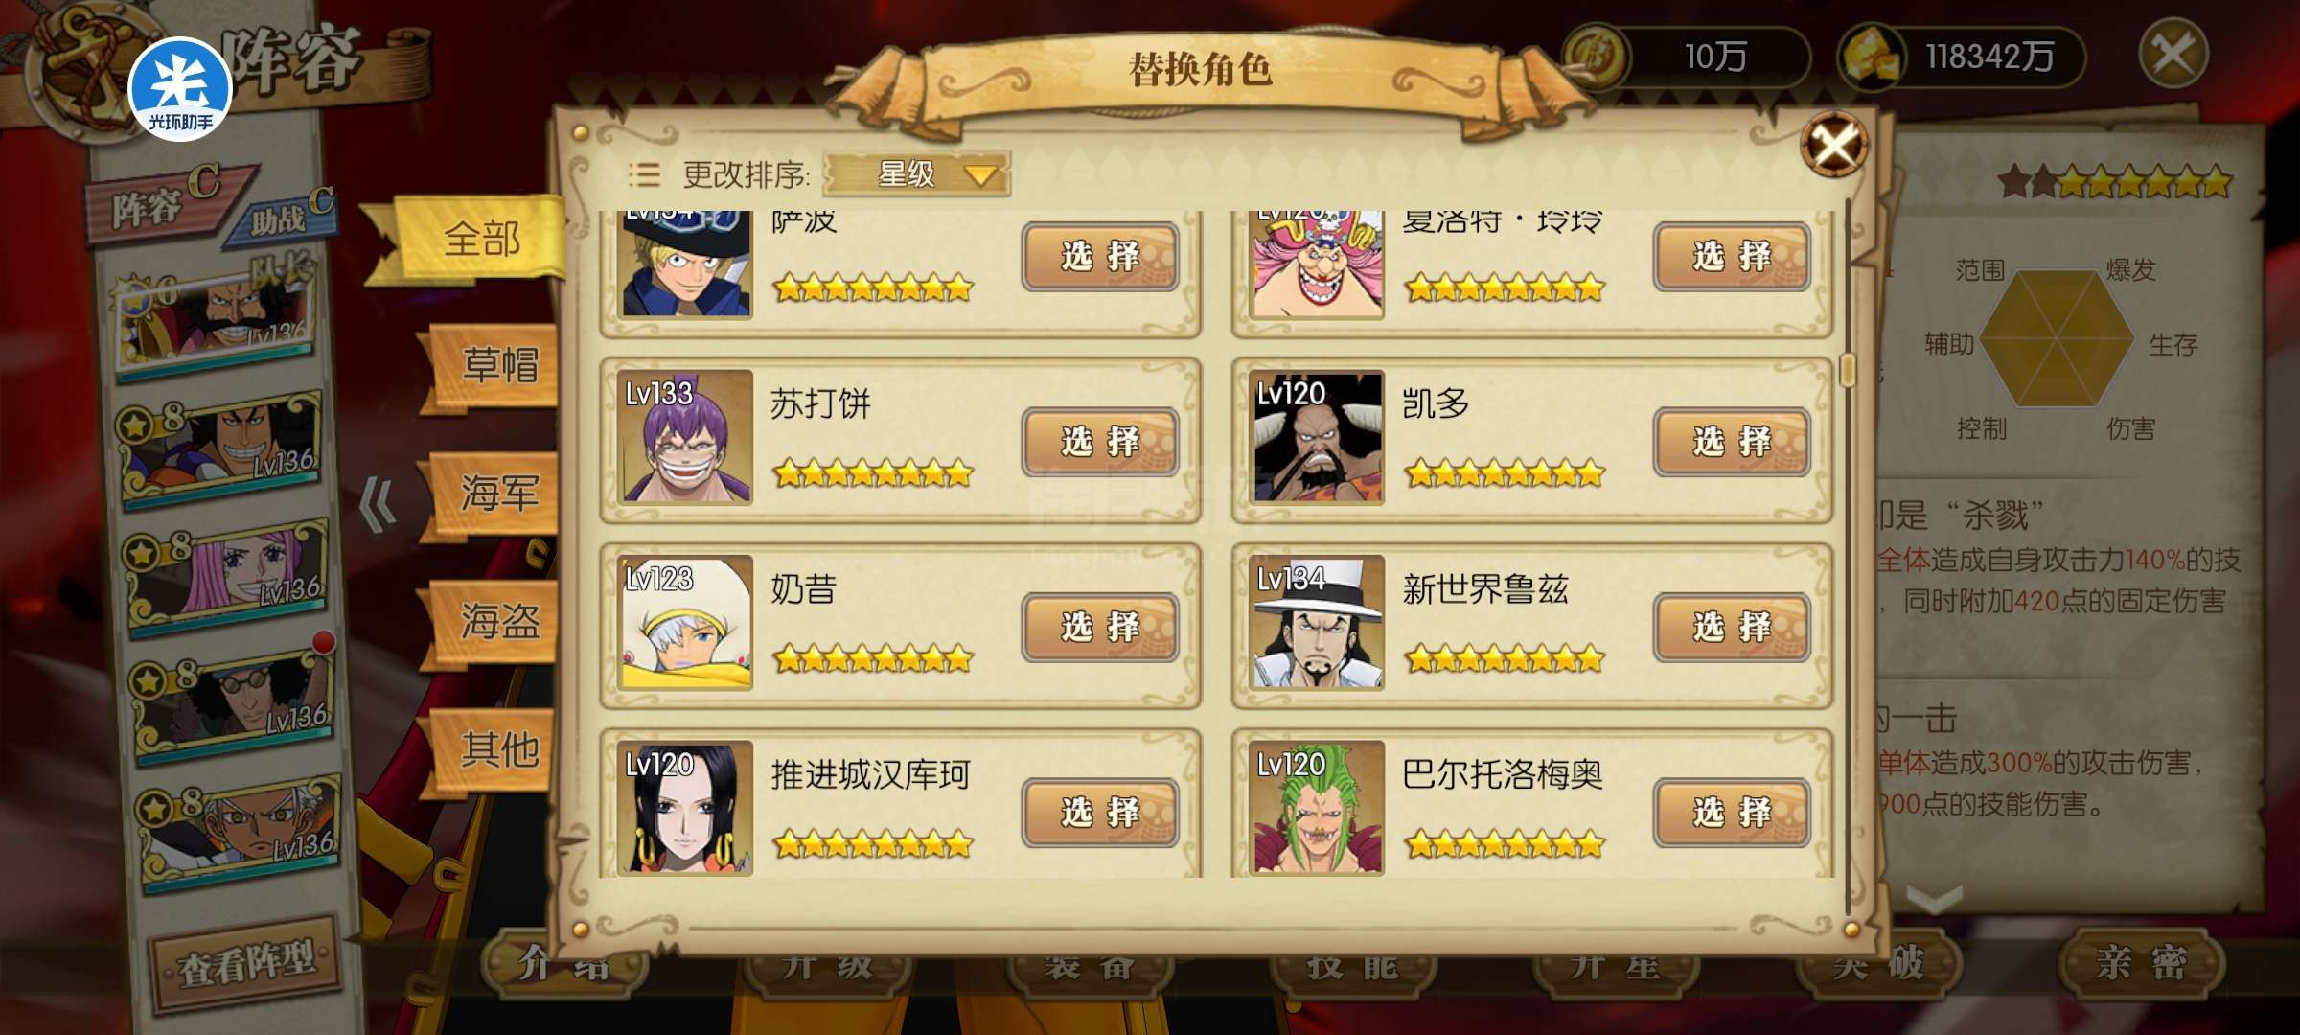Tap the 苏打饼 character portrait
Screen dimensions: 2300x1035
684,437
